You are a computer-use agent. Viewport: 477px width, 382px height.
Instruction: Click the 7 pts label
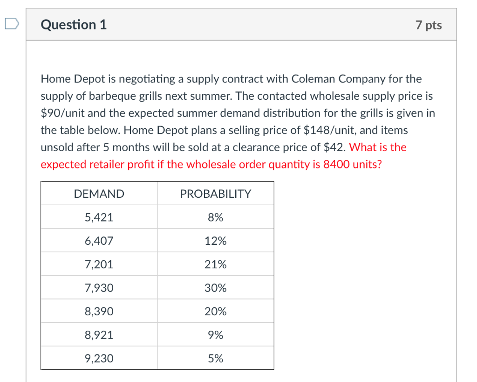429,25
